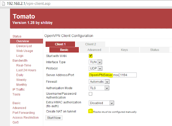Image resolution: width=172 pixels, height=126 pixels.
Task: Switch to the Client 1 tab
Action: pyautogui.click(x=60, y=44)
